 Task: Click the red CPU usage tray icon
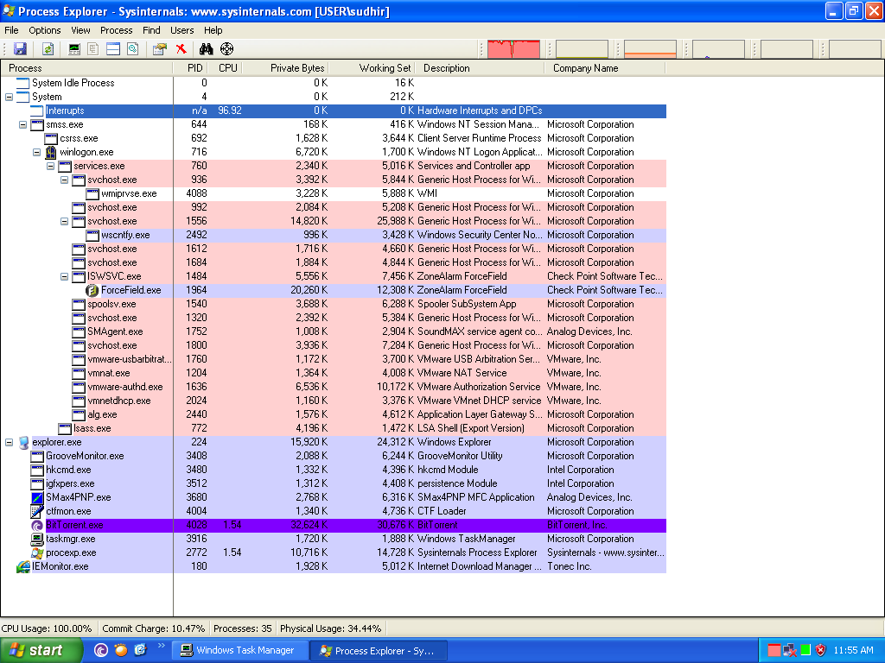click(x=774, y=651)
